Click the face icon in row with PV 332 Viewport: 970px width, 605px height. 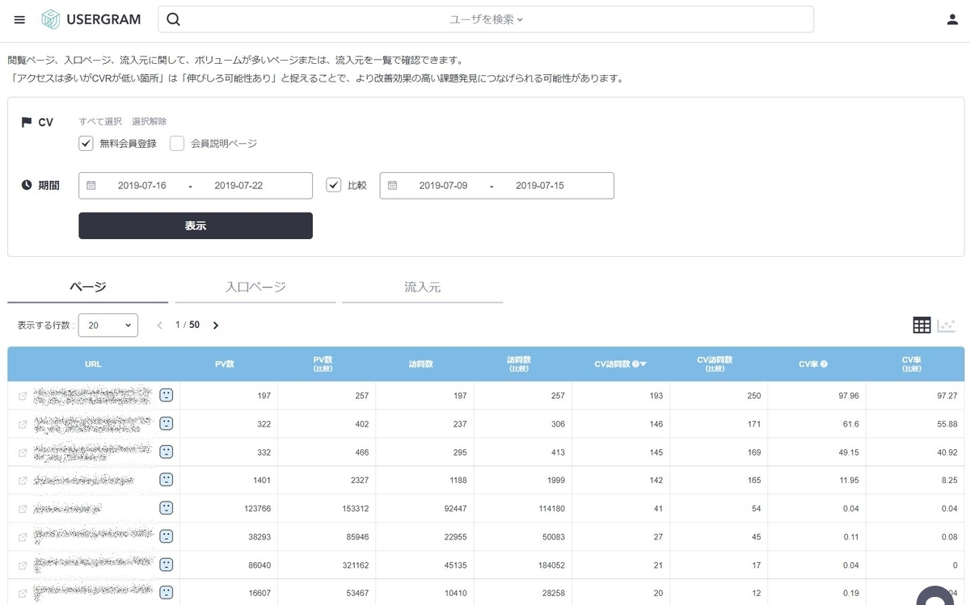(x=166, y=452)
